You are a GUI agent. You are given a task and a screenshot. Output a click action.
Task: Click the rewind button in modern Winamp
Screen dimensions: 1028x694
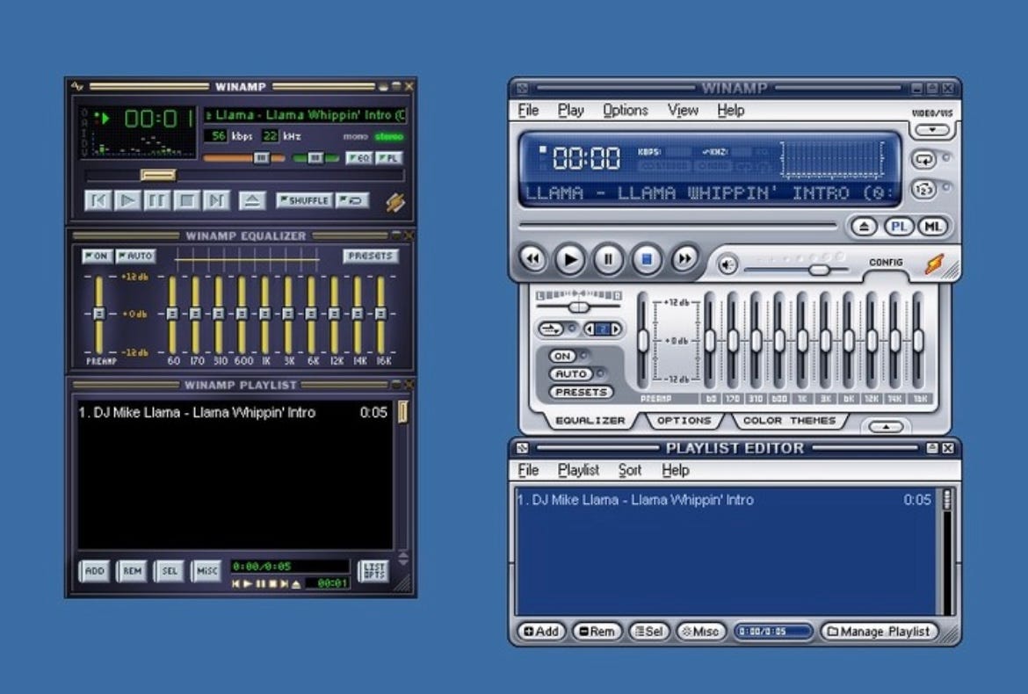pyautogui.click(x=533, y=259)
